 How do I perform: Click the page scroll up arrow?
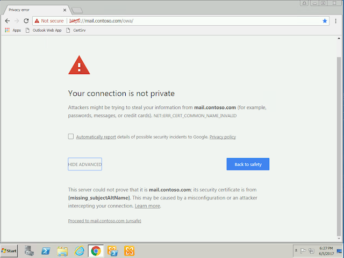[x=339, y=38]
